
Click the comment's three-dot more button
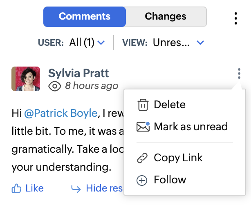click(x=239, y=74)
